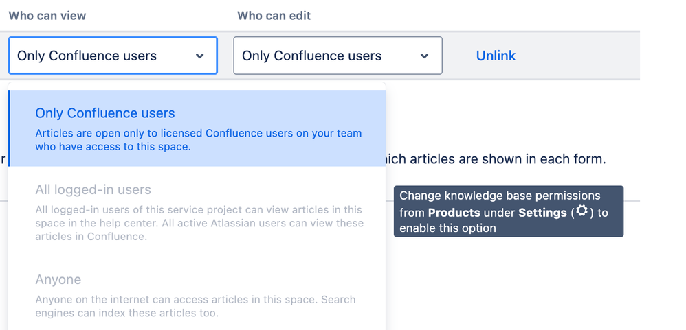Click the Unlink link
The height and width of the screenshot is (330, 686).
496,56
